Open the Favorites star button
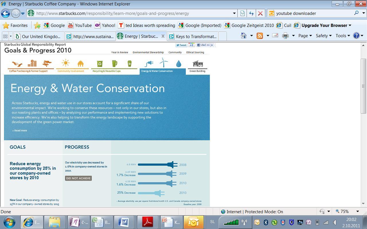The width and height of the screenshot is (367, 229). (15, 25)
